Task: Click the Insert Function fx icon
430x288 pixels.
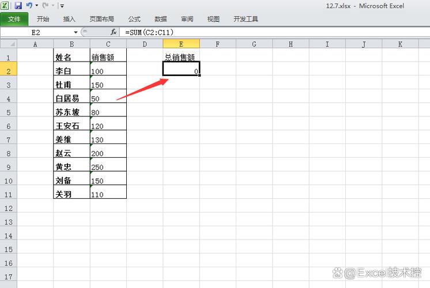Action: pos(114,32)
